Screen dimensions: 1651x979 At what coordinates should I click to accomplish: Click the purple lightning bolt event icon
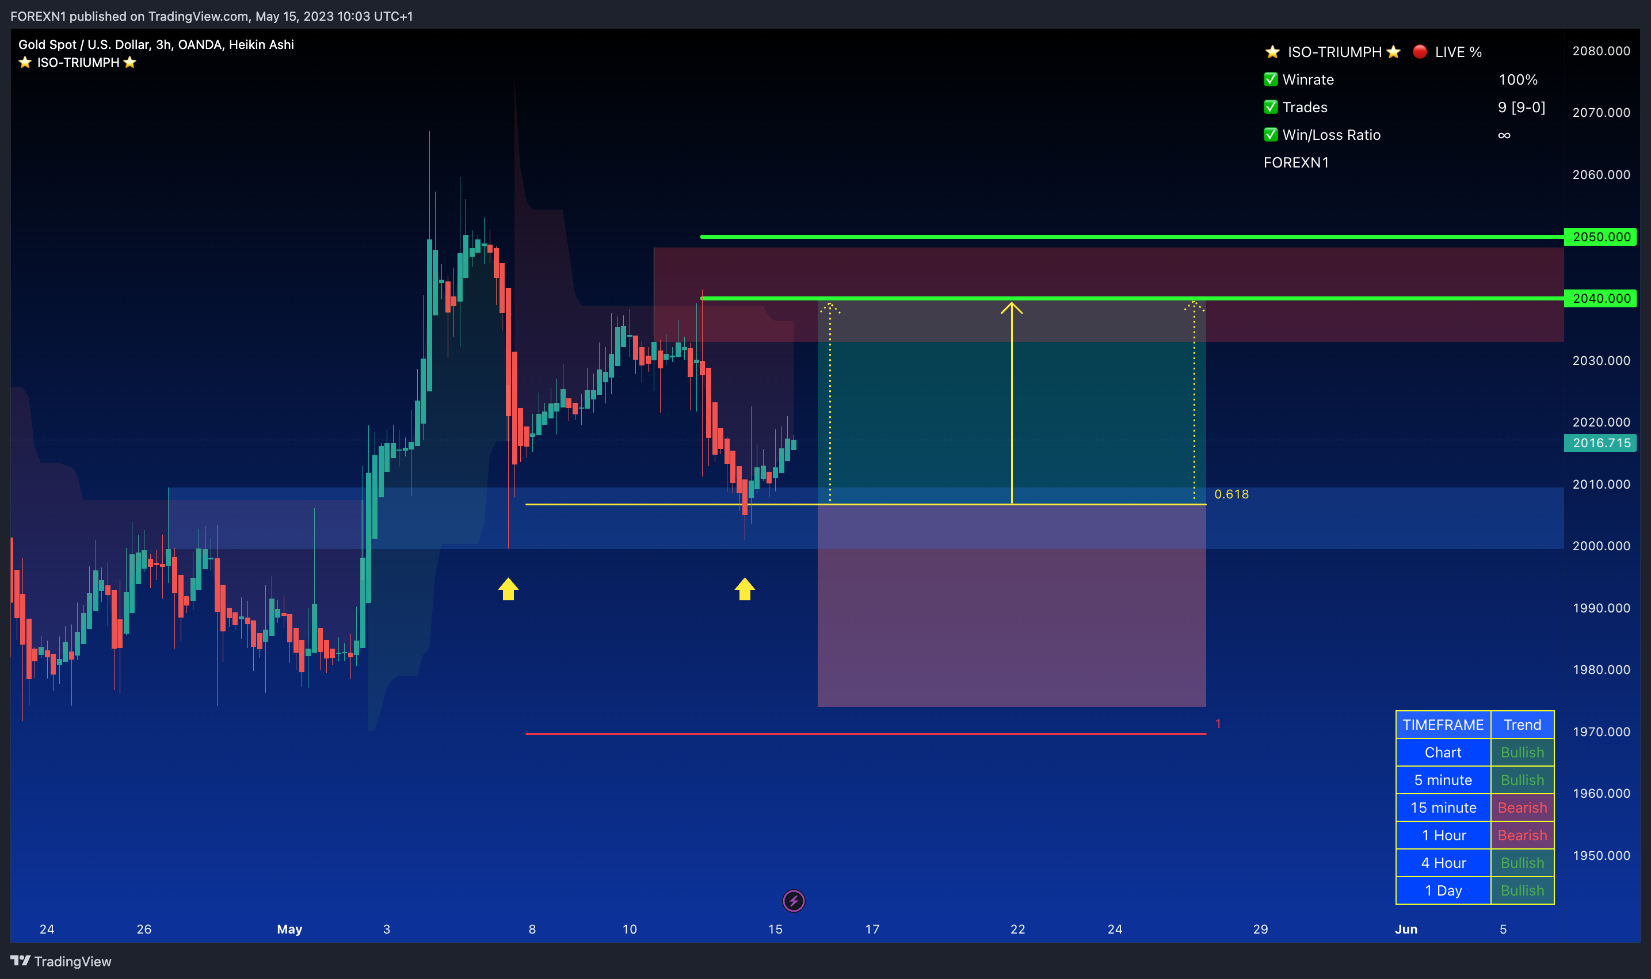794,901
